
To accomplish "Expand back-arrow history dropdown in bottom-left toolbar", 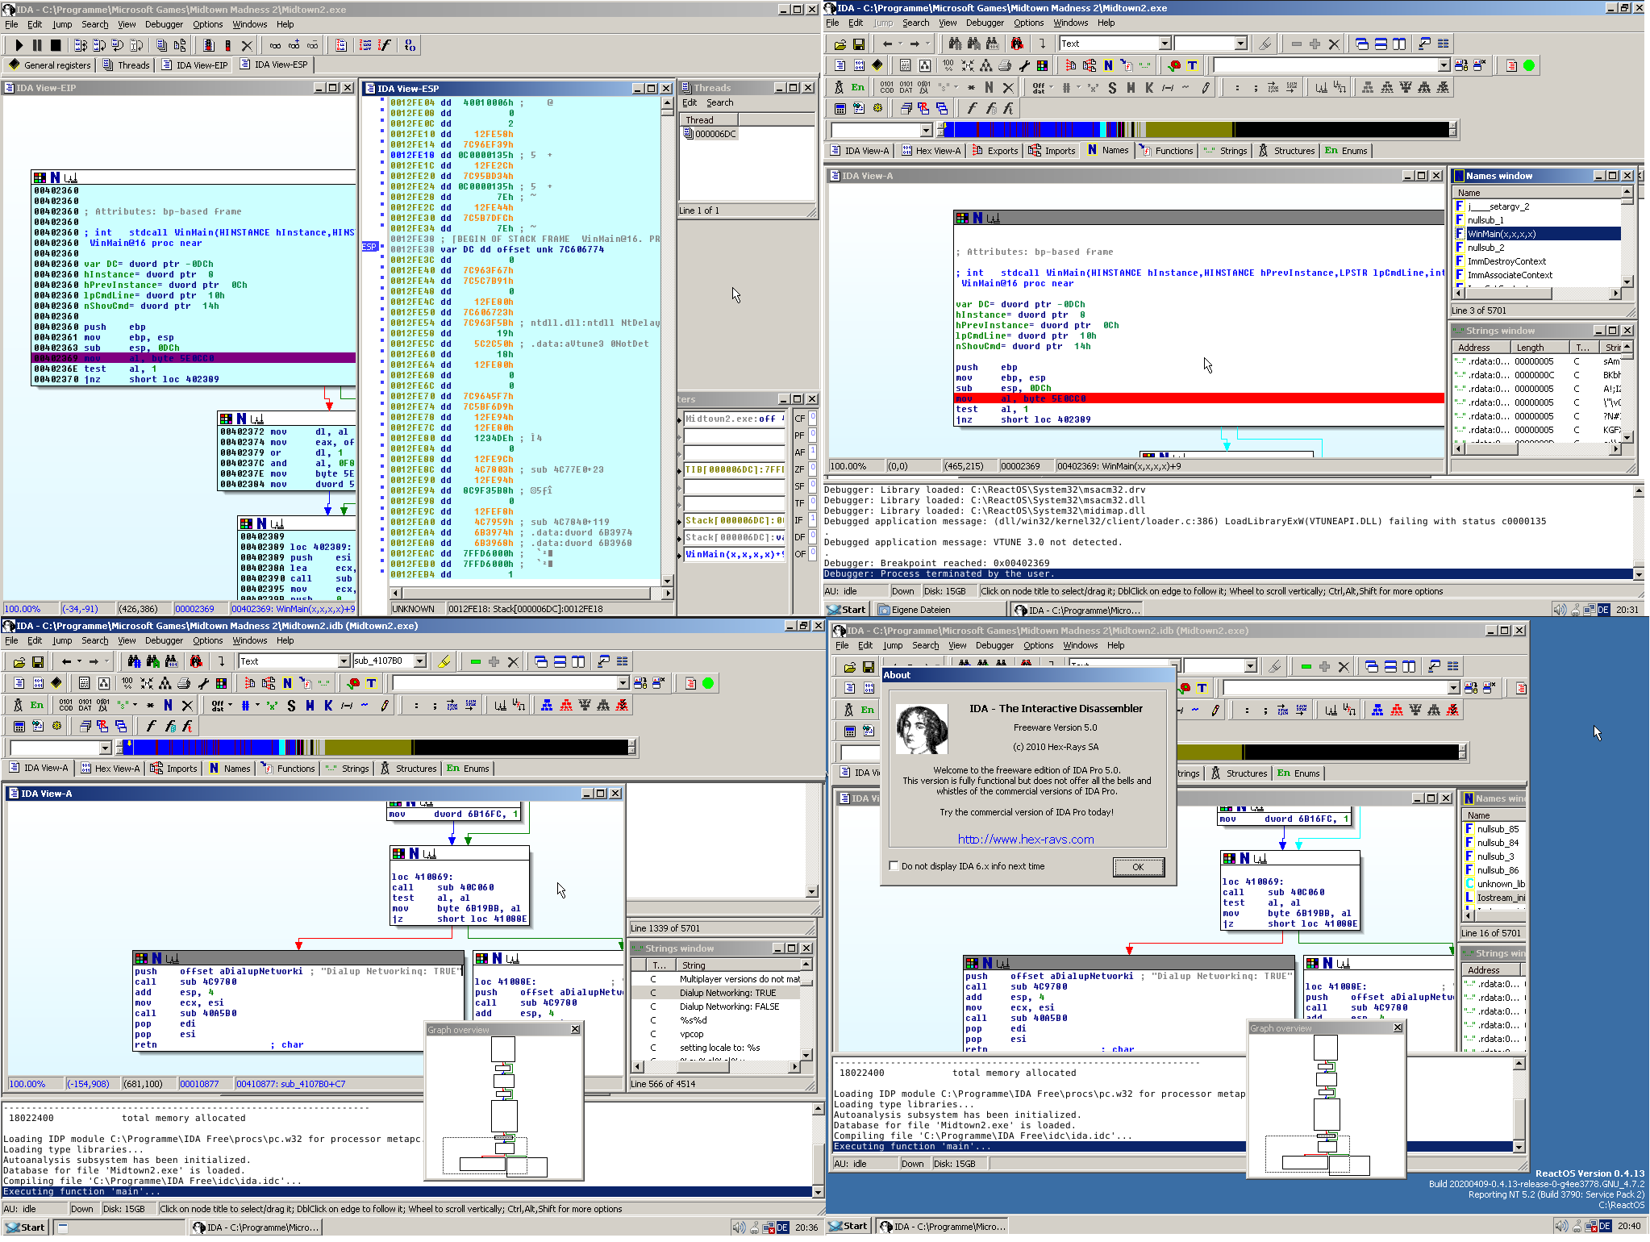I will click(78, 661).
